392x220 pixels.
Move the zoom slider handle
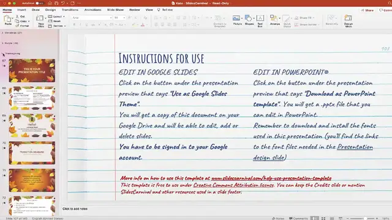[x=365, y=218]
